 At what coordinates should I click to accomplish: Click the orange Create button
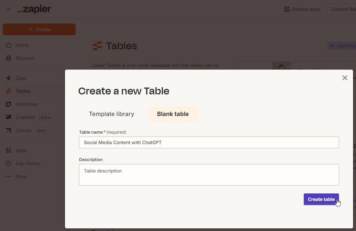pyautogui.click(x=39, y=29)
